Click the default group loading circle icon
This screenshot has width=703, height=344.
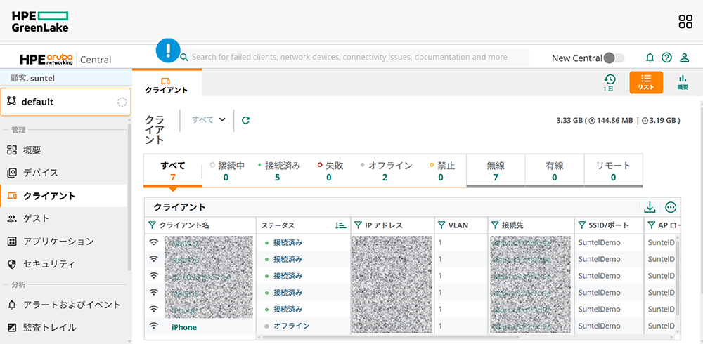[122, 102]
